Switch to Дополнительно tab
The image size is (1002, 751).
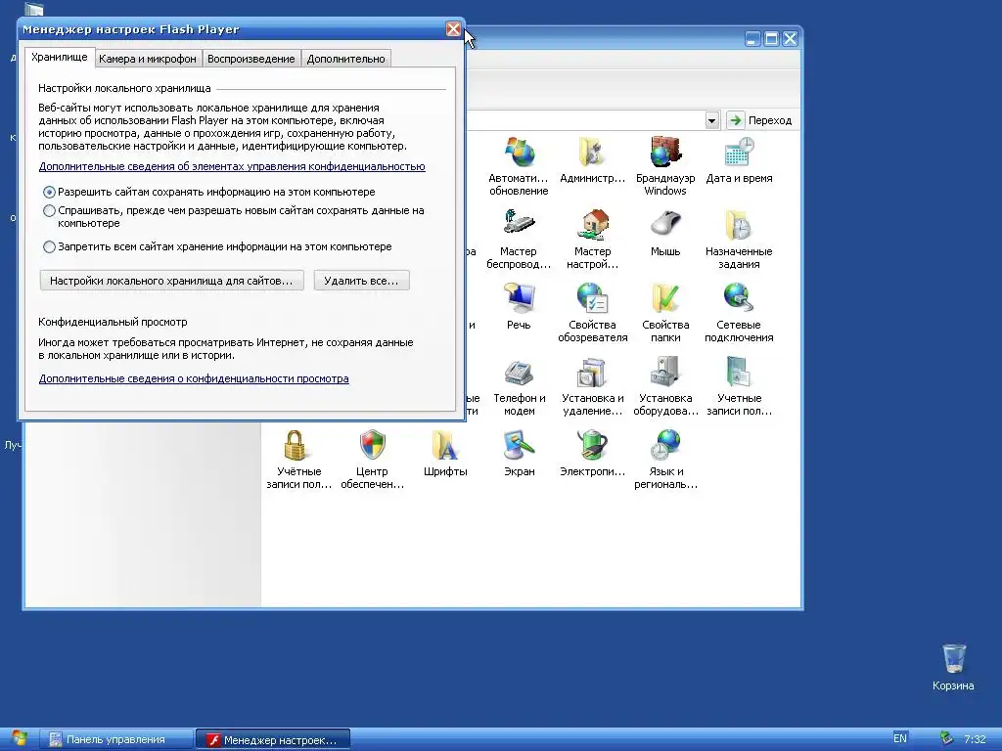[345, 59]
